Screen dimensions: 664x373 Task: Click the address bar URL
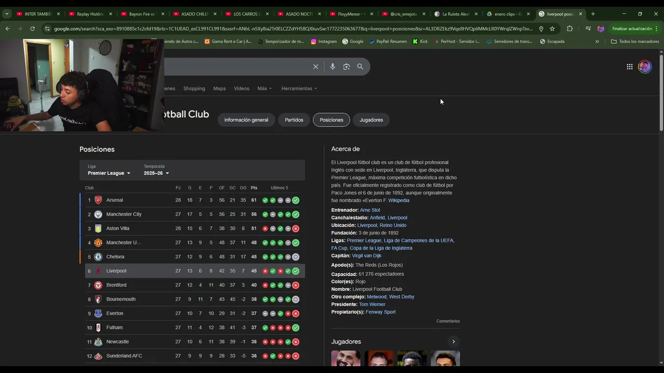pos(293,28)
